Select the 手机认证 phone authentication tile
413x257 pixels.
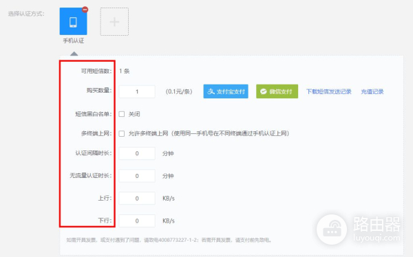(73, 21)
